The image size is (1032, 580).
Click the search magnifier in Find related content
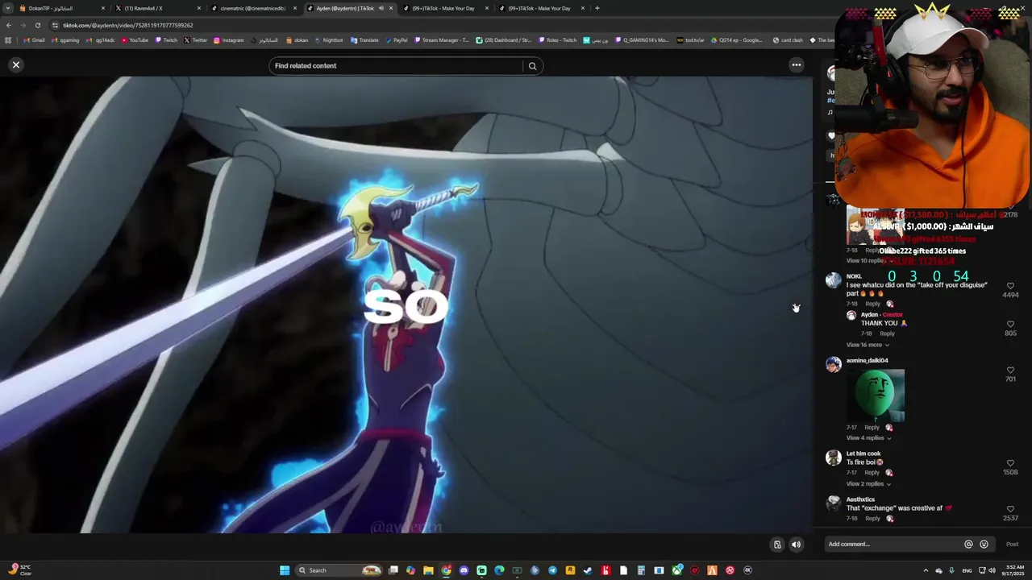[532, 66]
